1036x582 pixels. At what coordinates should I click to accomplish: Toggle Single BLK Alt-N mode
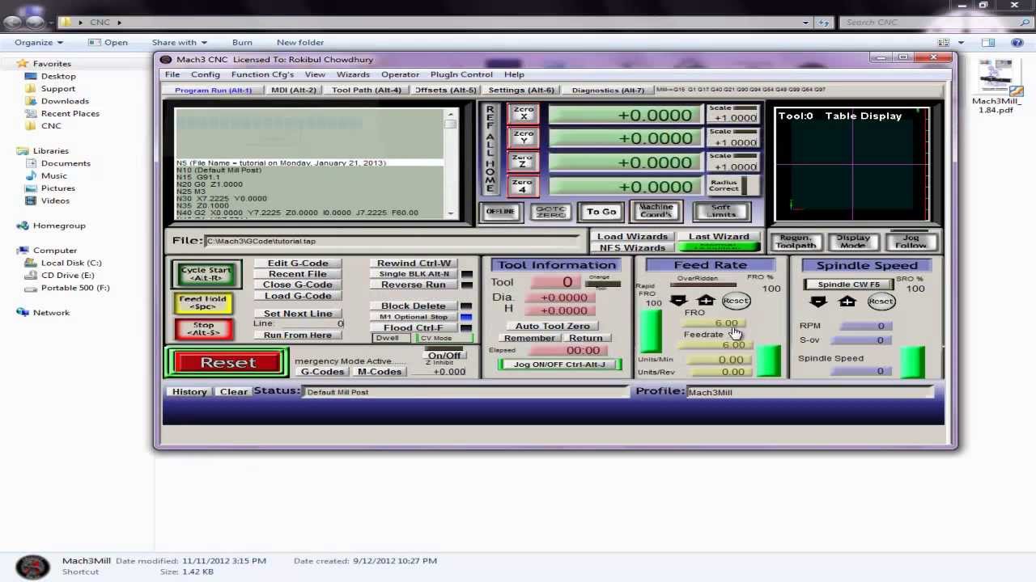[414, 274]
